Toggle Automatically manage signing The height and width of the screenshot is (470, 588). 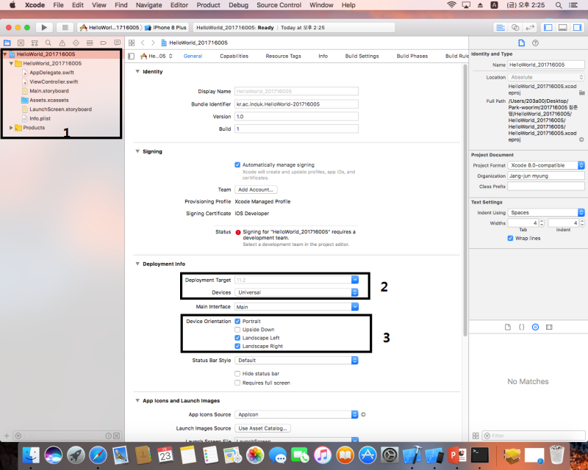(237, 165)
